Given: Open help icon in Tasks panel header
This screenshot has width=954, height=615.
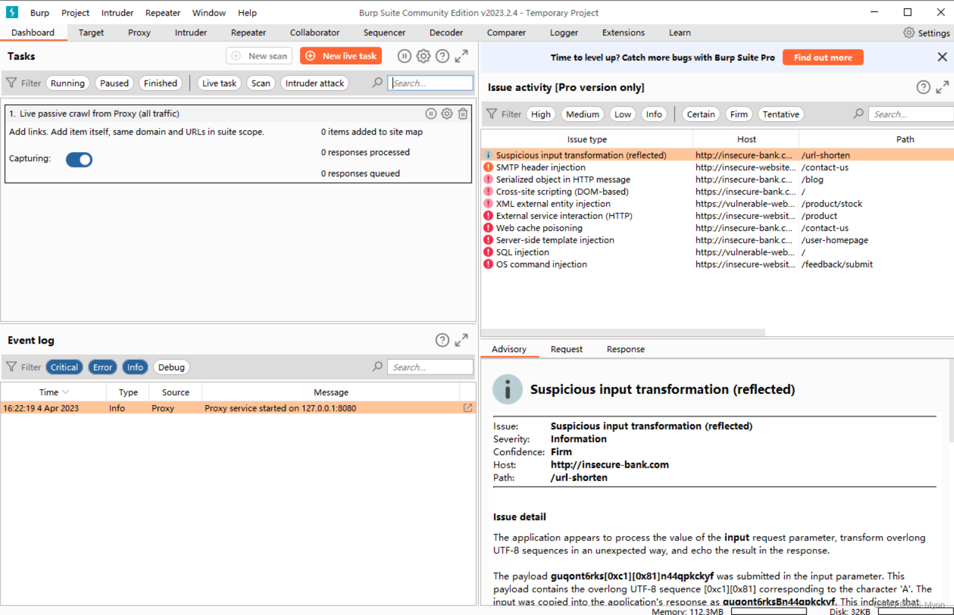Looking at the screenshot, I should (x=442, y=56).
